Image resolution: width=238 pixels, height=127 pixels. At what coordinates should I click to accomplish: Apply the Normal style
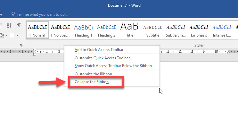tap(37, 30)
